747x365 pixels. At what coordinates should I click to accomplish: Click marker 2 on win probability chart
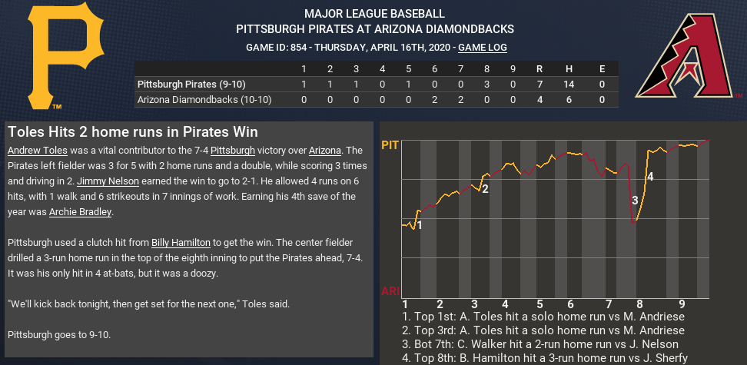coord(485,188)
